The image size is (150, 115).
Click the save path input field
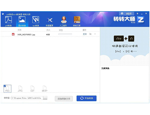tap(27, 98)
